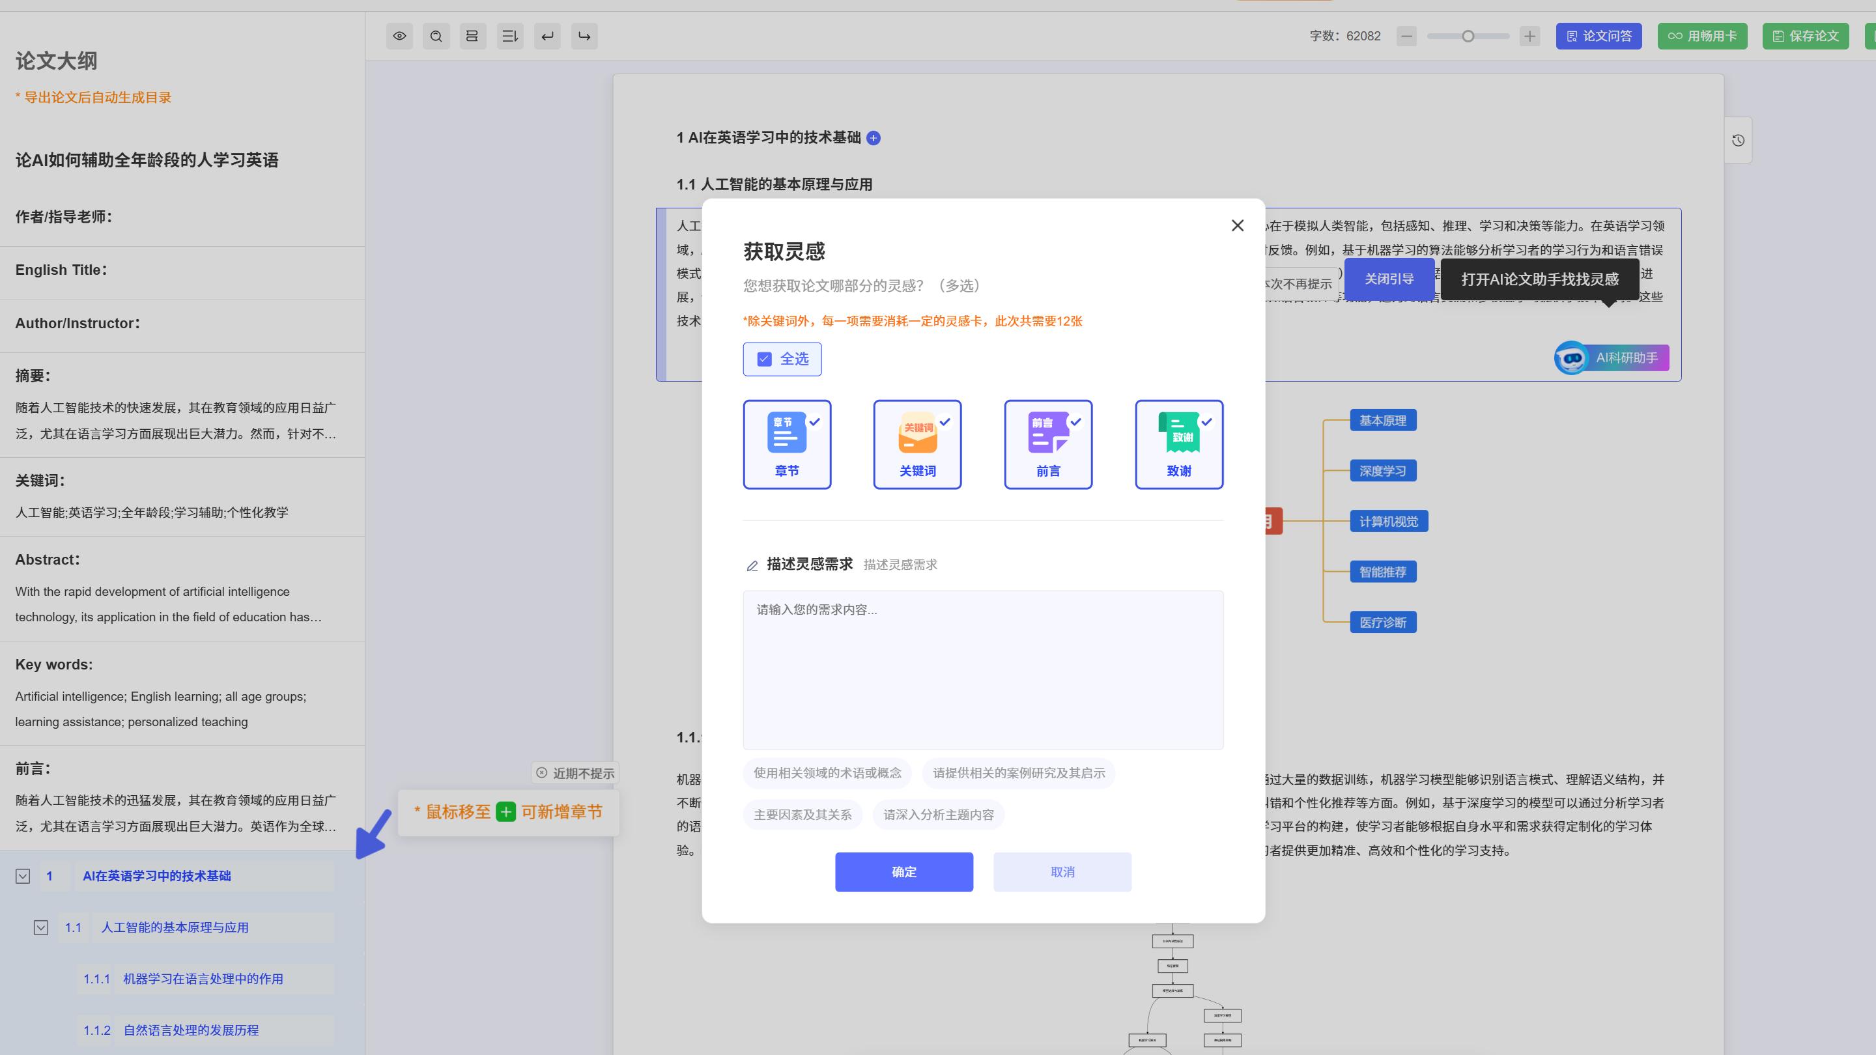This screenshot has width=1876, height=1055.
Task: Deselect the 致谢 inspiration card
Action: pyautogui.click(x=1178, y=444)
